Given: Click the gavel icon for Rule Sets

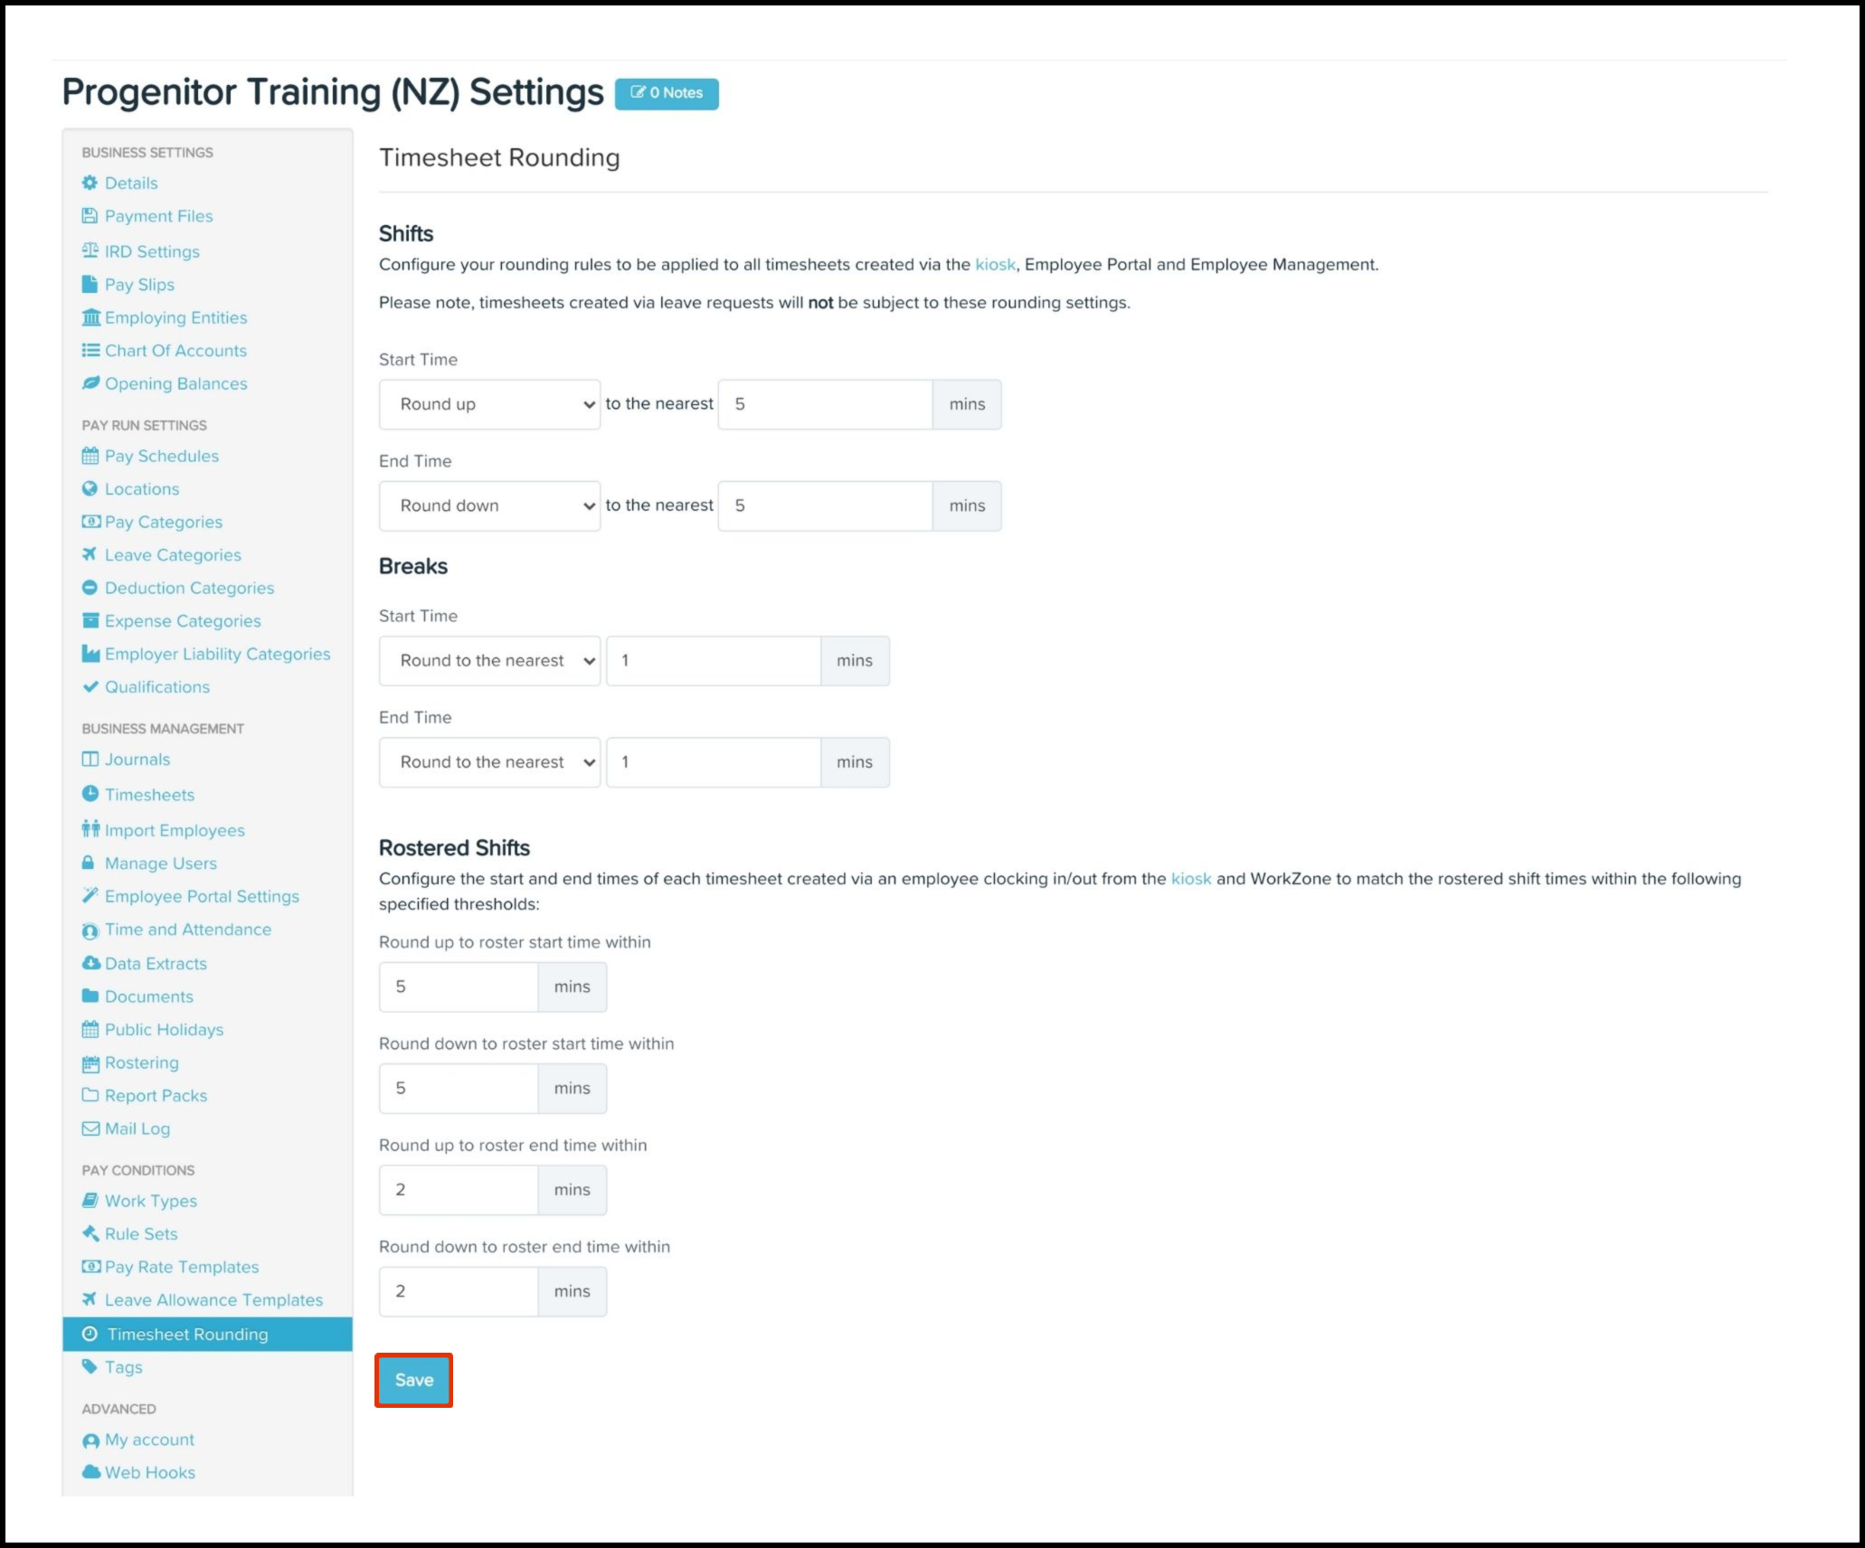Looking at the screenshot, I should point(90,1233).
